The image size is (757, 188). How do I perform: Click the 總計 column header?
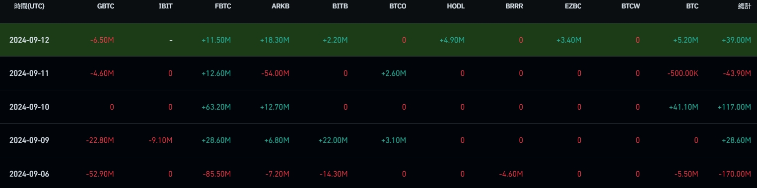point(744,6)
